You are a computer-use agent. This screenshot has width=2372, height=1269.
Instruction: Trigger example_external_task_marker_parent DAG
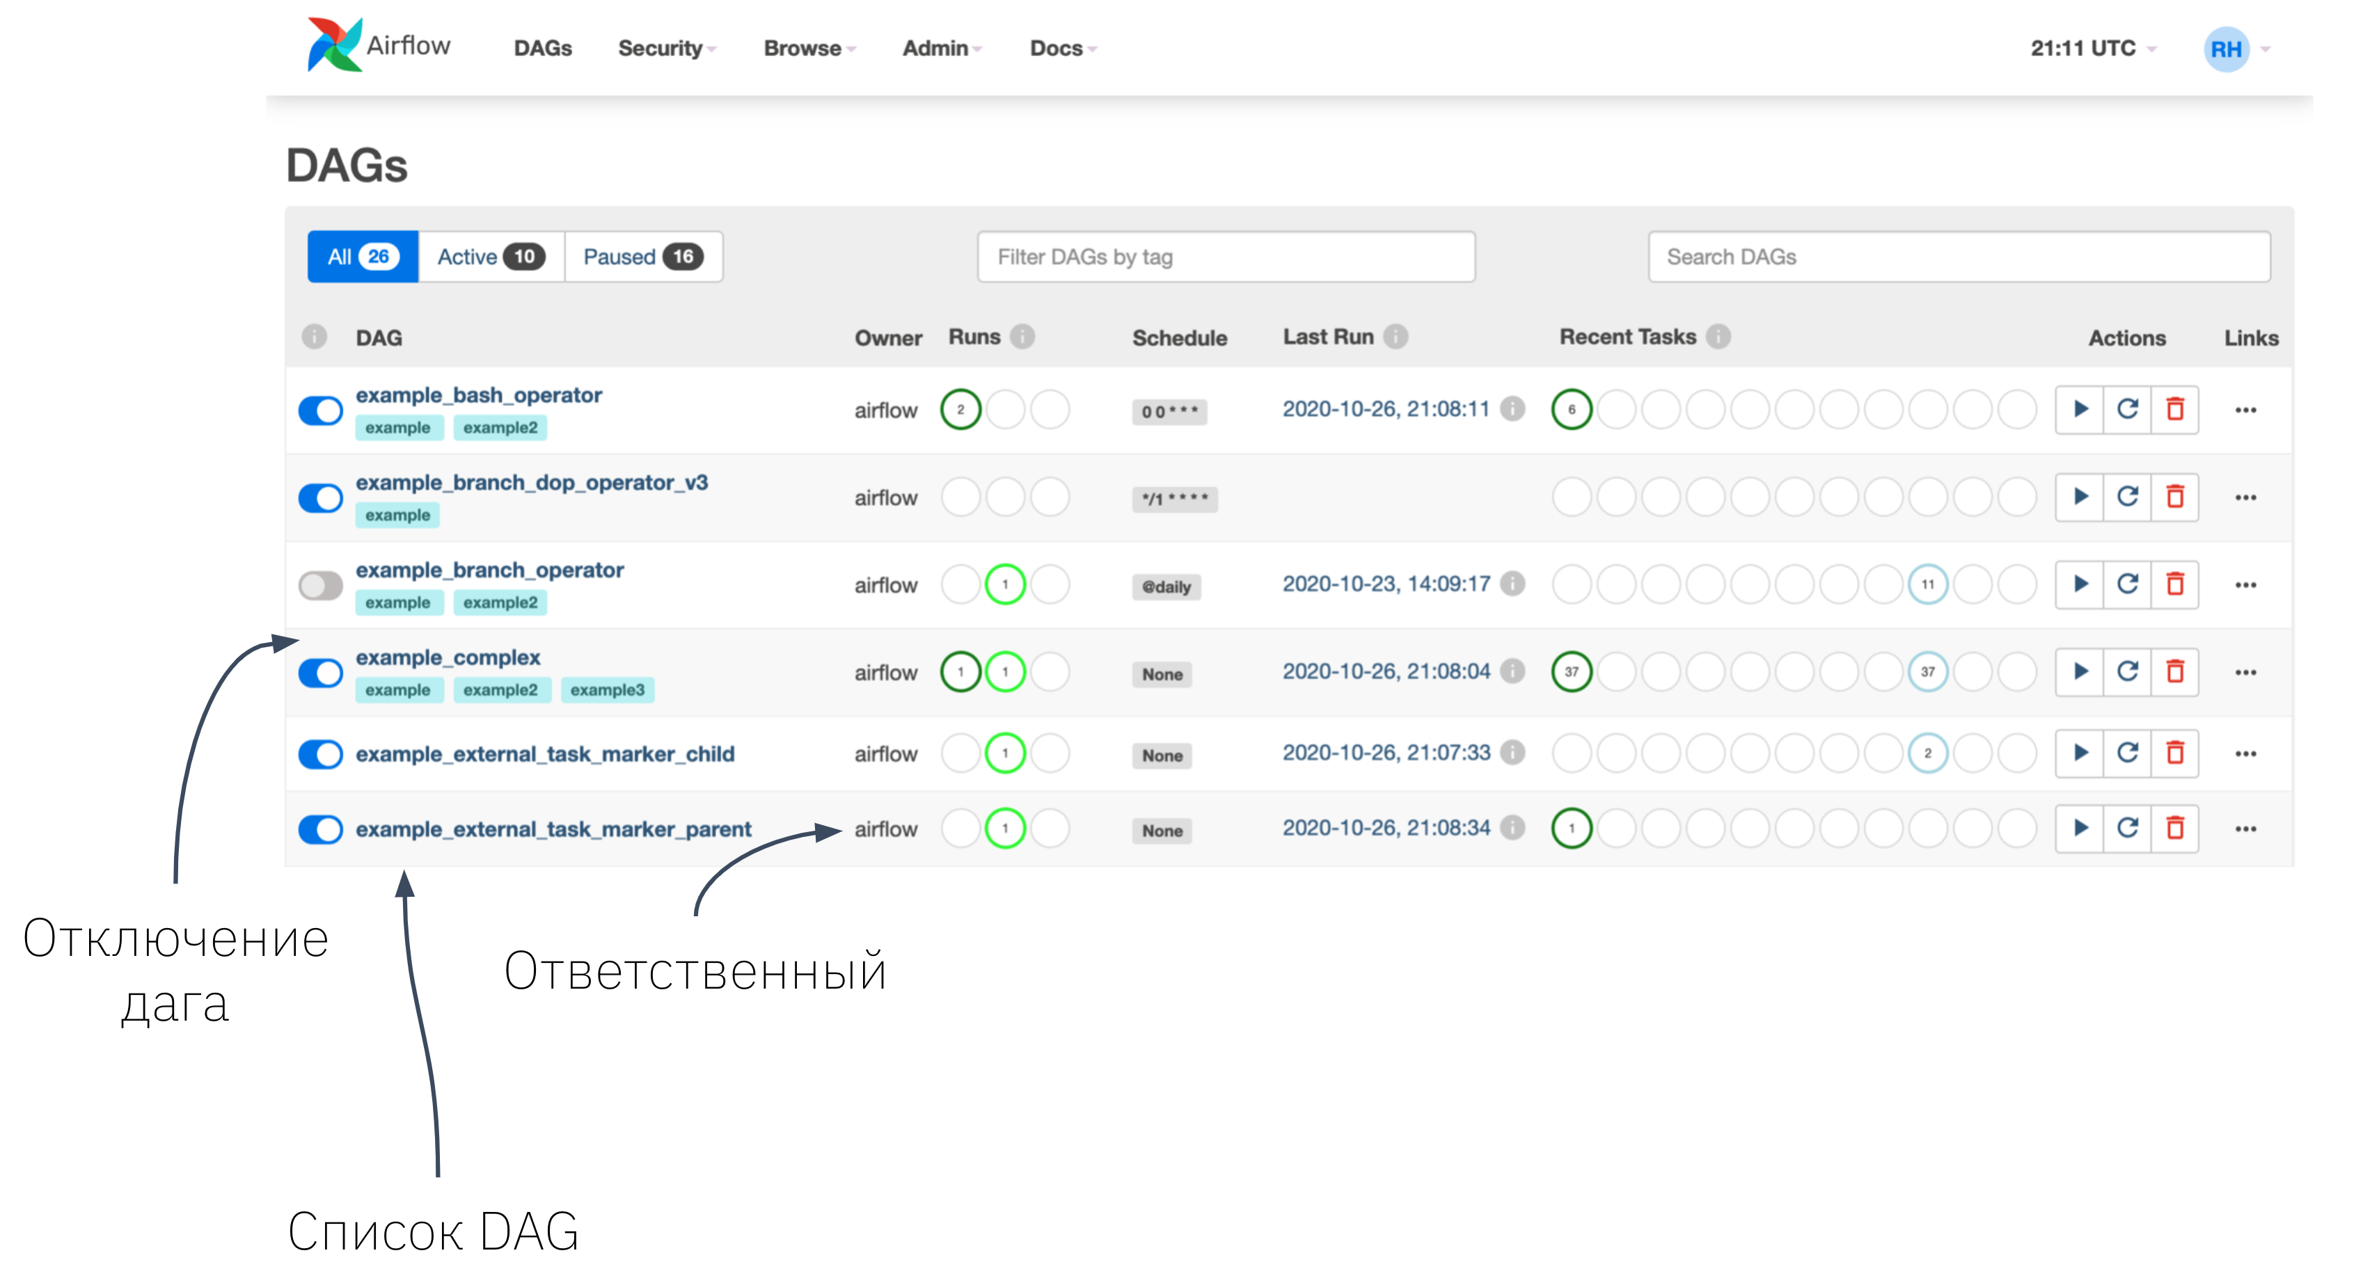tap(2079, 828)
